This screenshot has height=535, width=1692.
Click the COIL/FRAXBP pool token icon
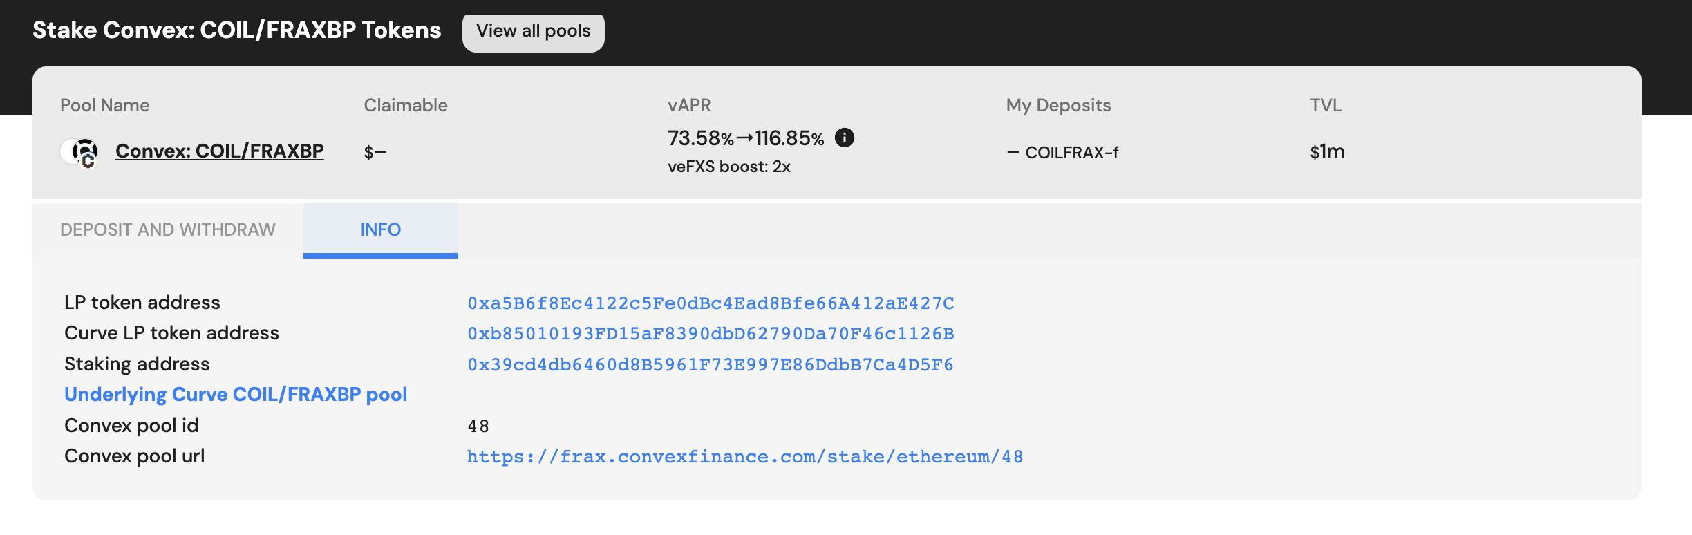pyautogui.click(x=79, y=152)
